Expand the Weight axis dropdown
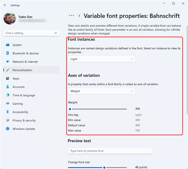Image resolution: width=188 pixels, height=169 pixels. click(102, 91)
